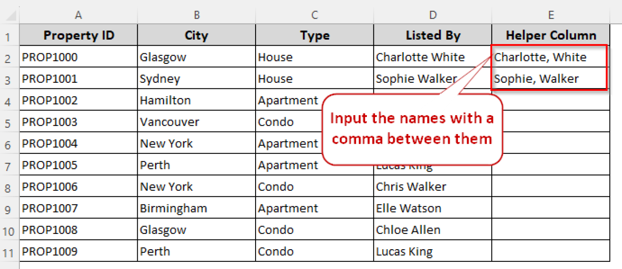Select the "Sophie, Walker" helper cell
This screenshot has width=622, height=269.
point(550,79)
